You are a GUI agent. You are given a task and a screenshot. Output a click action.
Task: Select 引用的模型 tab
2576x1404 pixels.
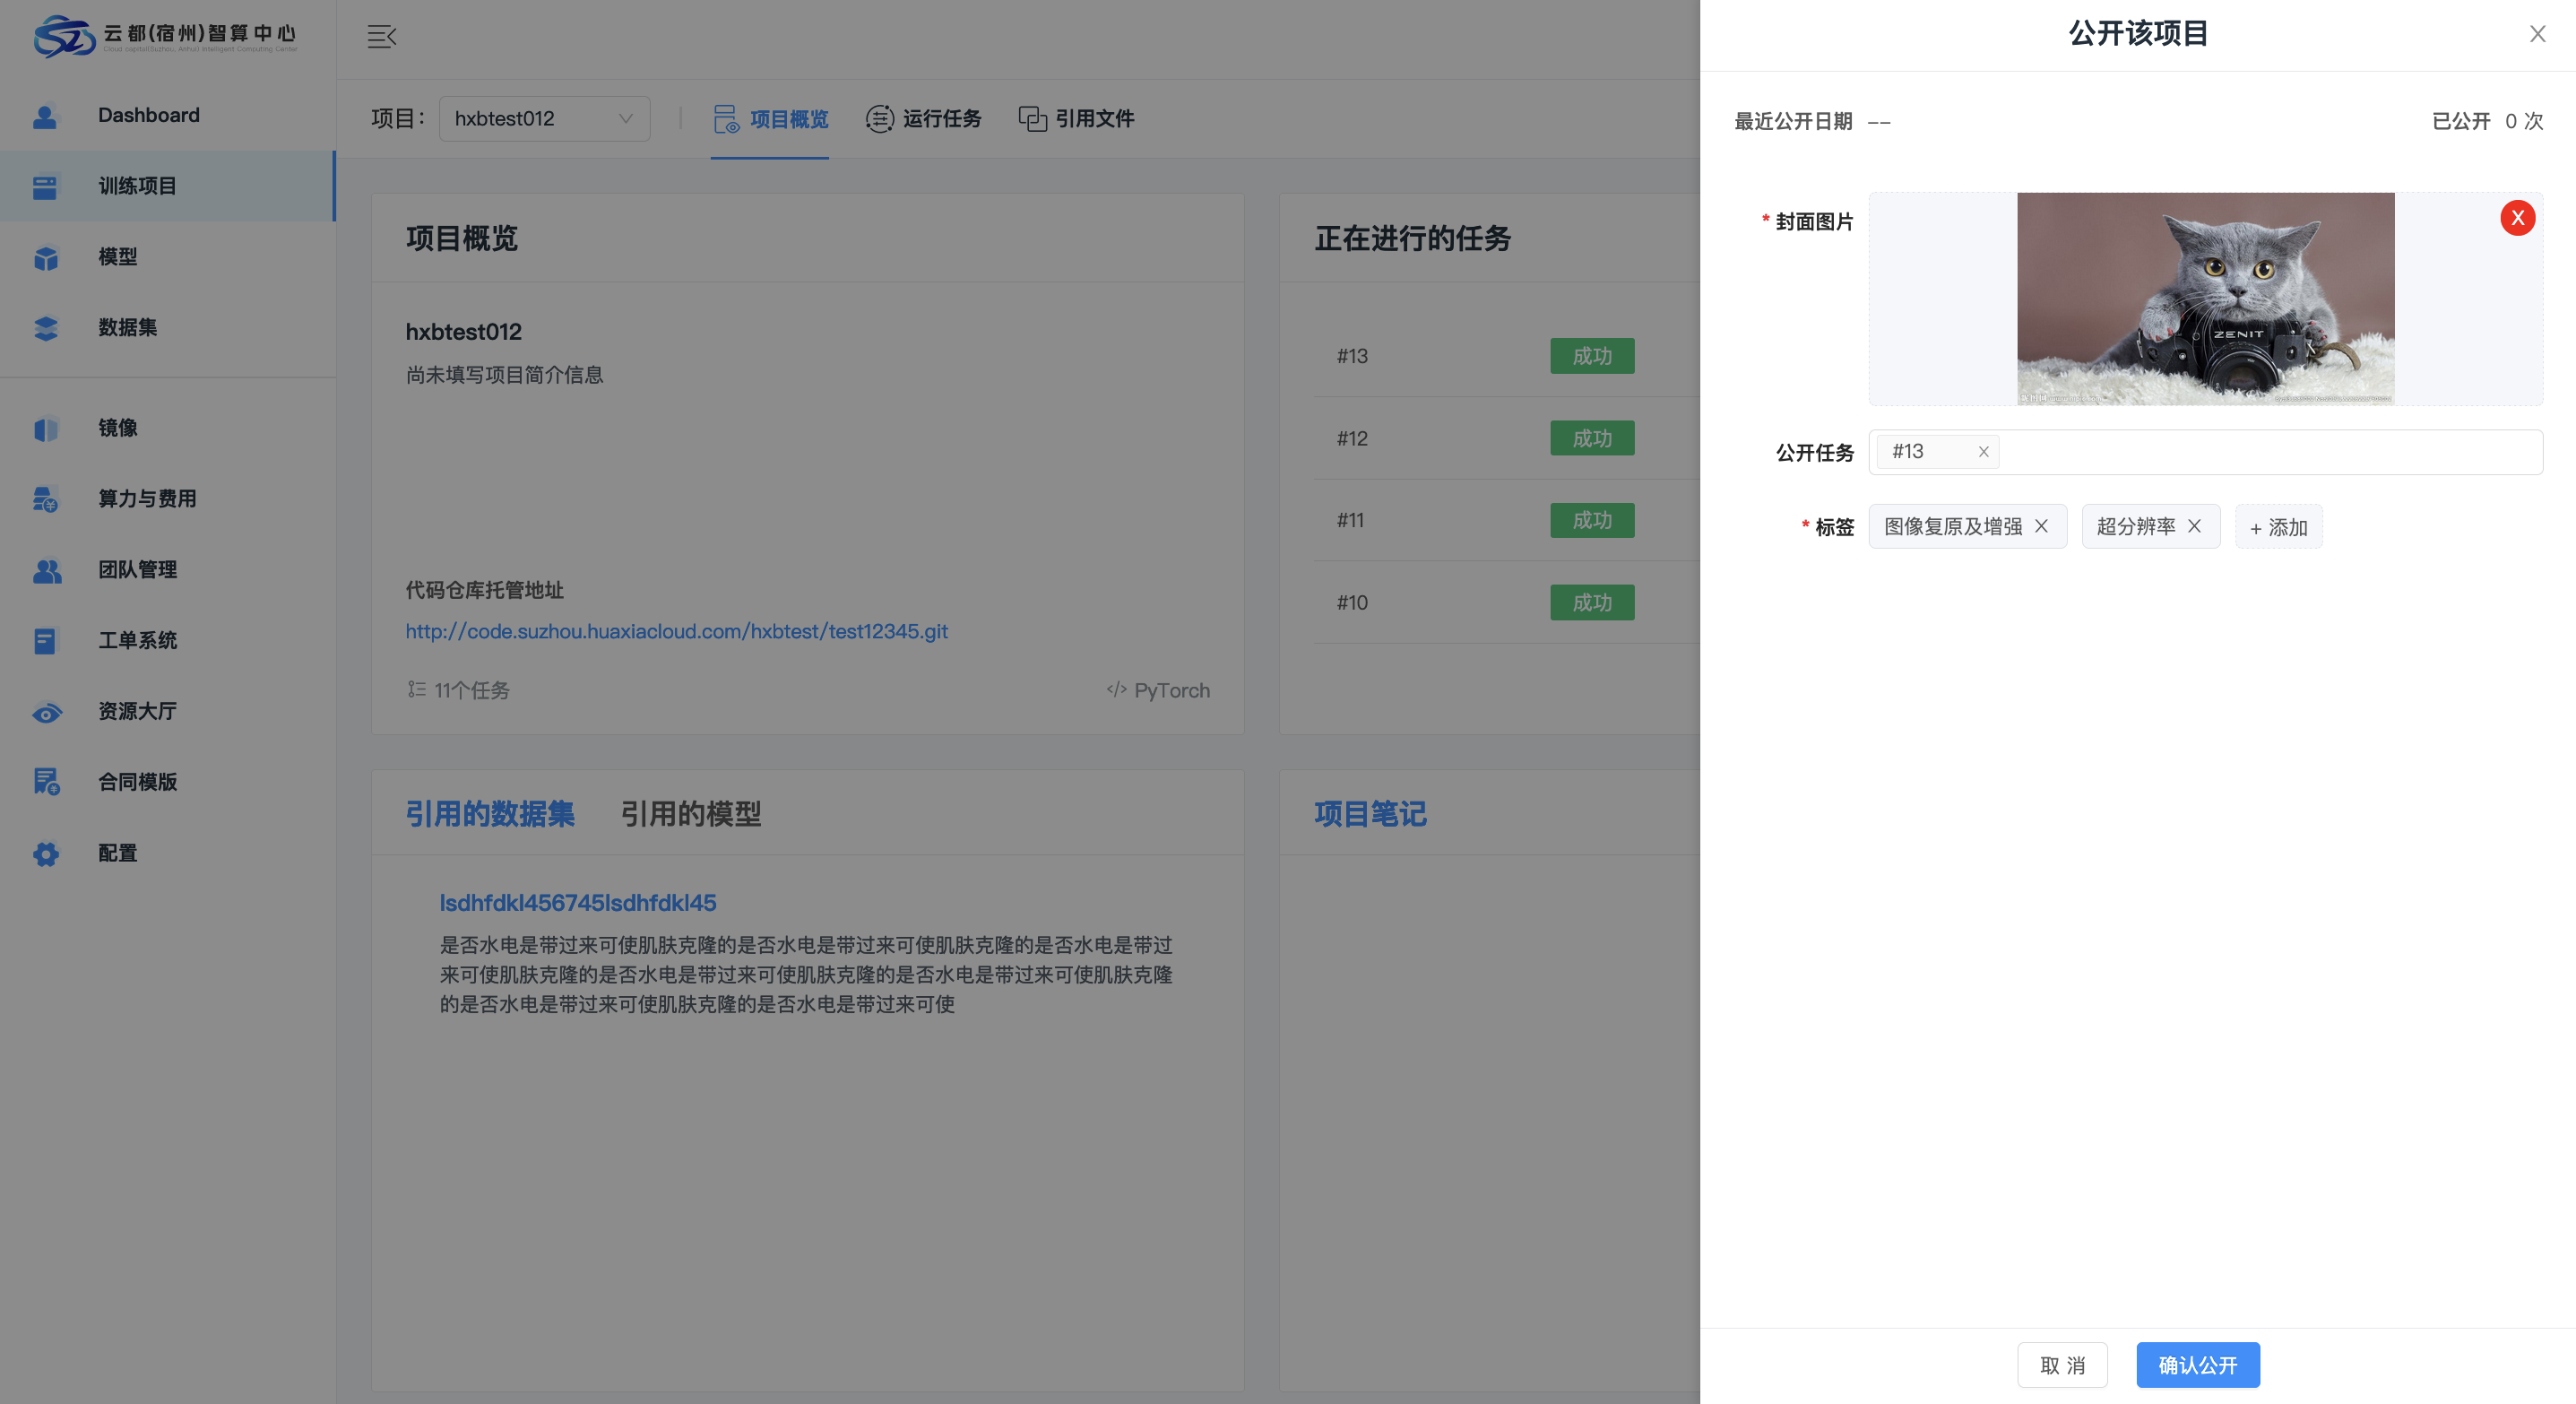click(691, 814)
